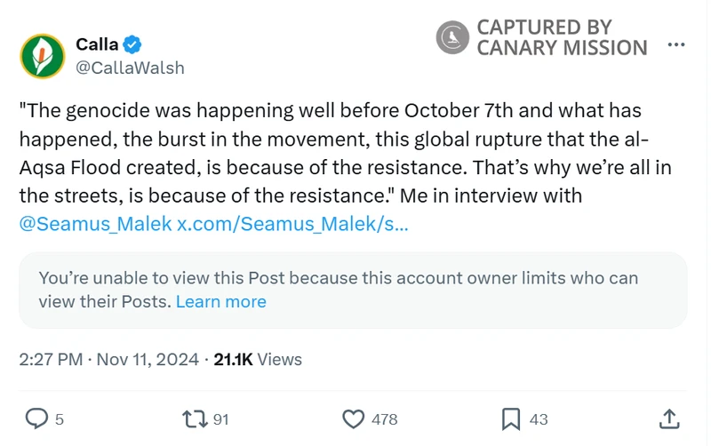Click the reply speech bubble icon
The width and height of the screenshot is (711, 446).
(36, 418)
